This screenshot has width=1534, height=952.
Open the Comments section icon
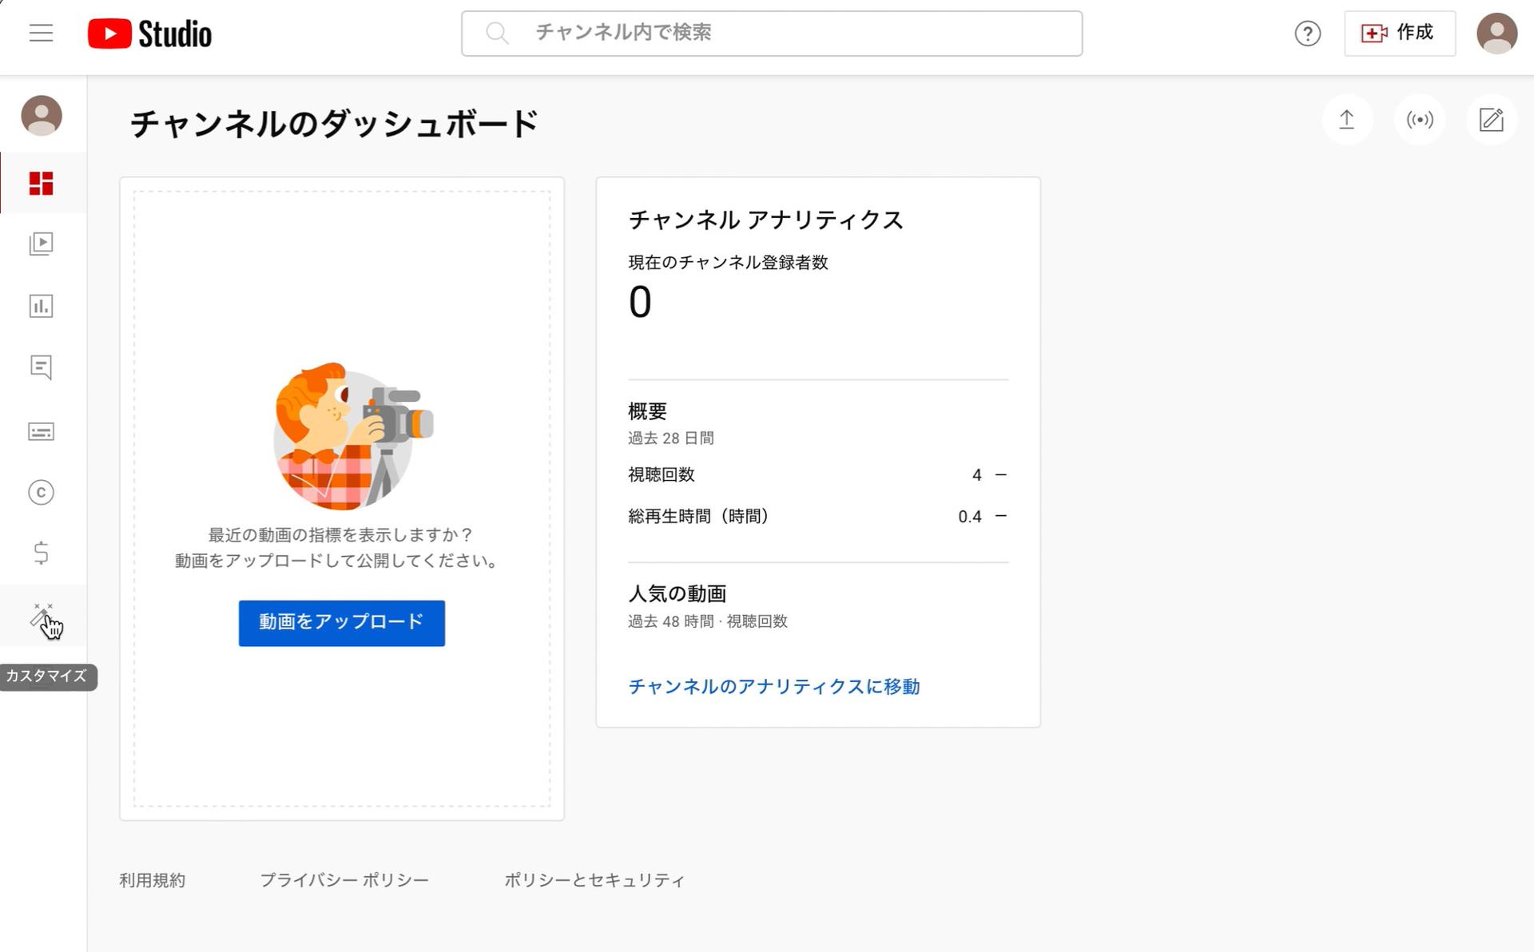tap(41, 368)
